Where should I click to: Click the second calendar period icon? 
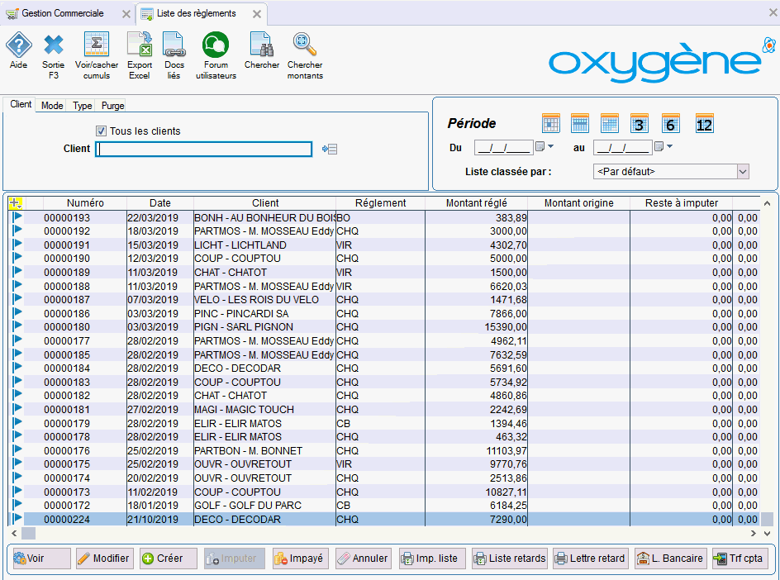tap(580, 124)
